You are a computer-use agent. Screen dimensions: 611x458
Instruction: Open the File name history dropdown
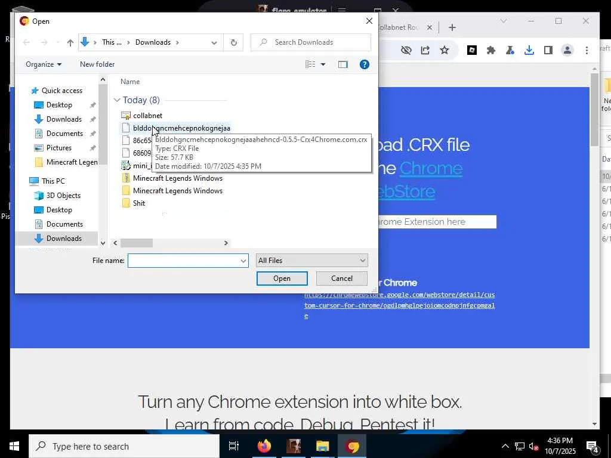(x=243, y=261)
